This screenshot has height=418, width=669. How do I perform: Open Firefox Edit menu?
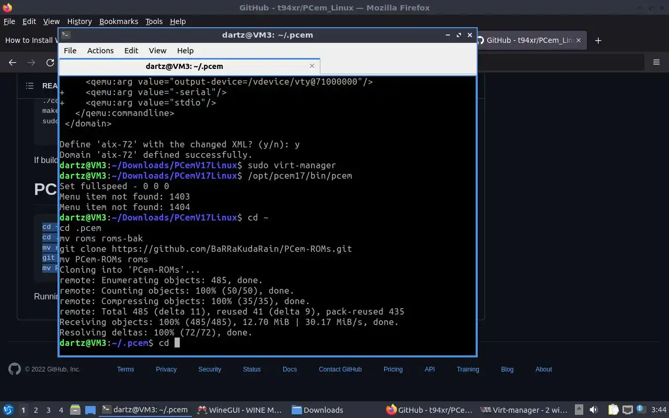click(x=29, y=21)
